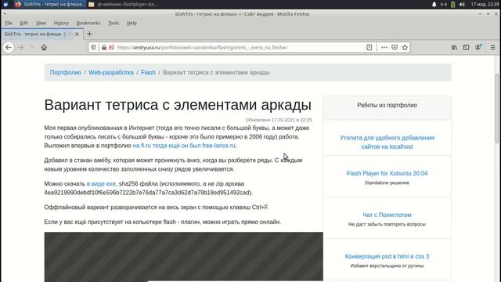Open volume control in system panel
This screenshot has height=282, width=501.
[462, 5]
